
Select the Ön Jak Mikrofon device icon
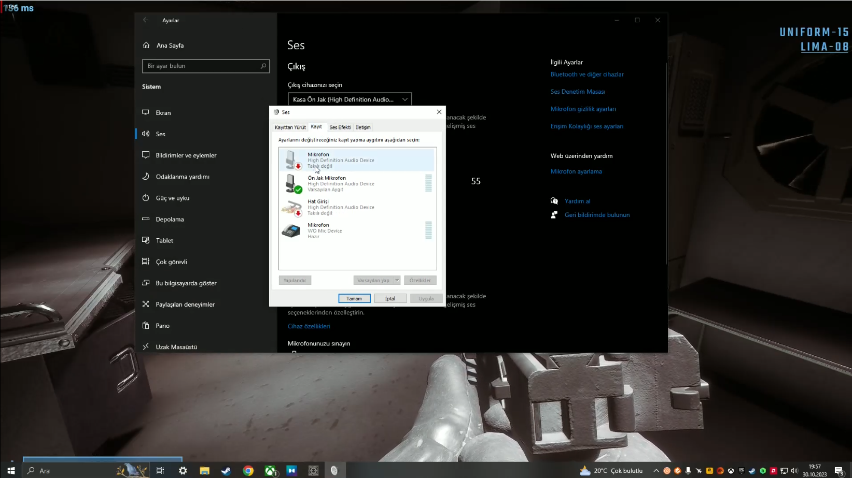tap(292, 183)
